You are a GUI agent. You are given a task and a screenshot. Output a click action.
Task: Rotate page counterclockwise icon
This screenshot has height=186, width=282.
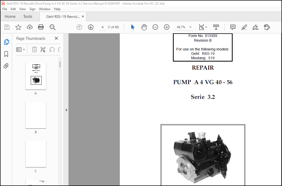click(52, 49)
